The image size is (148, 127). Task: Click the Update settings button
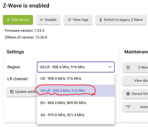(22, 92)
